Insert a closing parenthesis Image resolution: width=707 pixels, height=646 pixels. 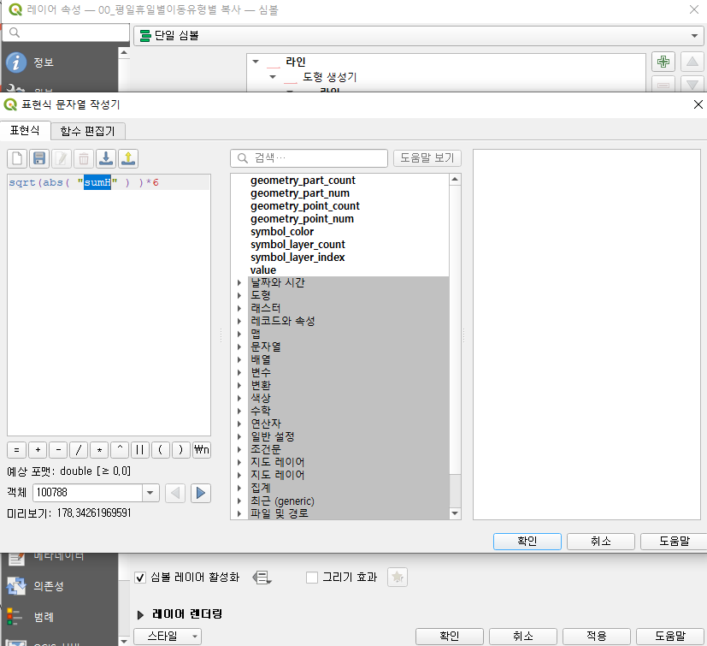point(180,450)
